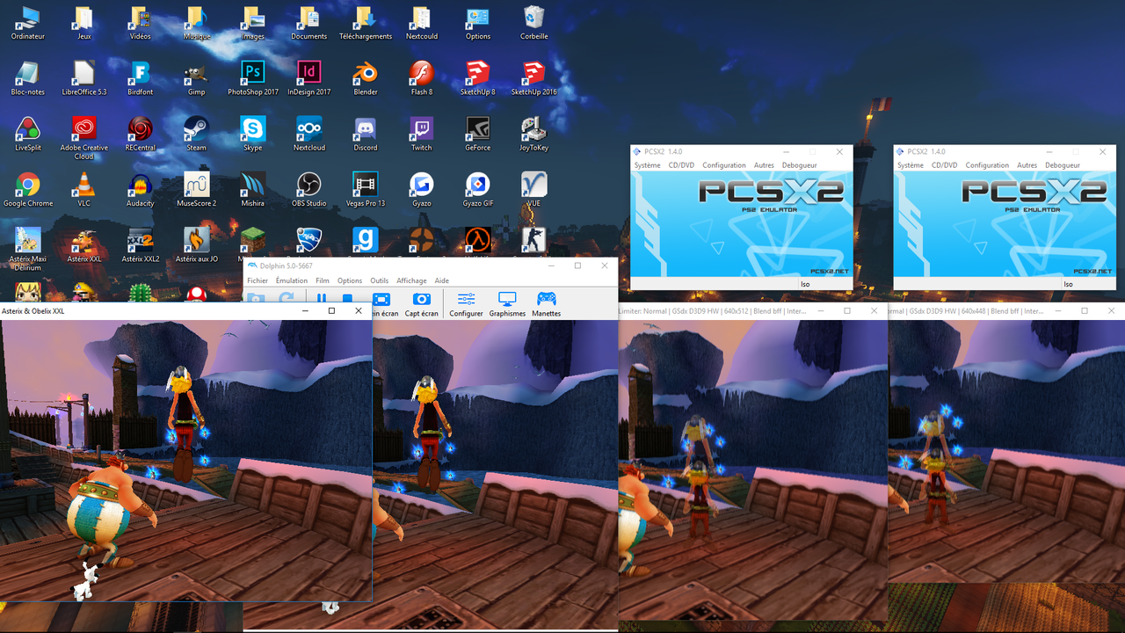Select LibreOffice 5.3 desktop icon
The height and width of the screenshot is (633, 1125).
point(84,78)
